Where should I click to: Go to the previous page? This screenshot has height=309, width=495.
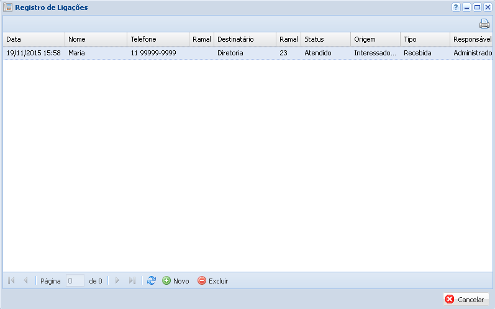coord(25,281)
